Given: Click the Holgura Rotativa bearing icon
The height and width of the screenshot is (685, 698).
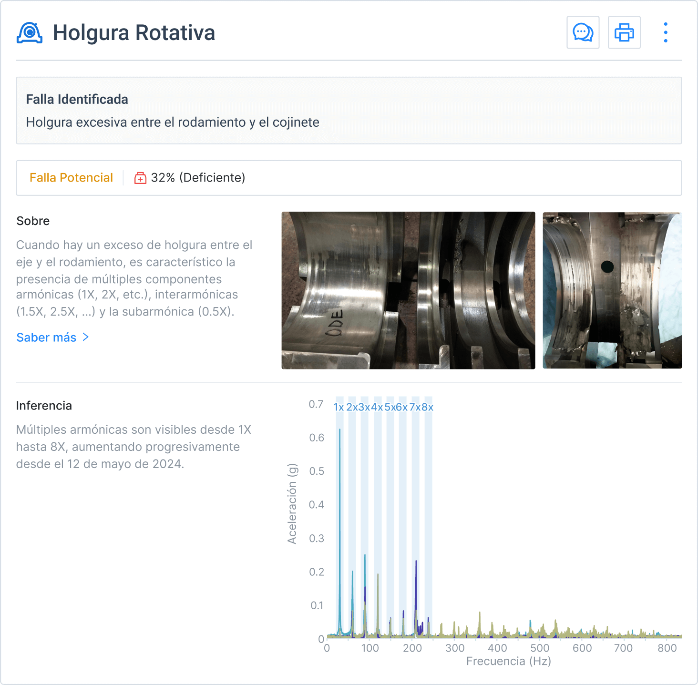Looking at the screenshot, I should (x=30, y=33).
